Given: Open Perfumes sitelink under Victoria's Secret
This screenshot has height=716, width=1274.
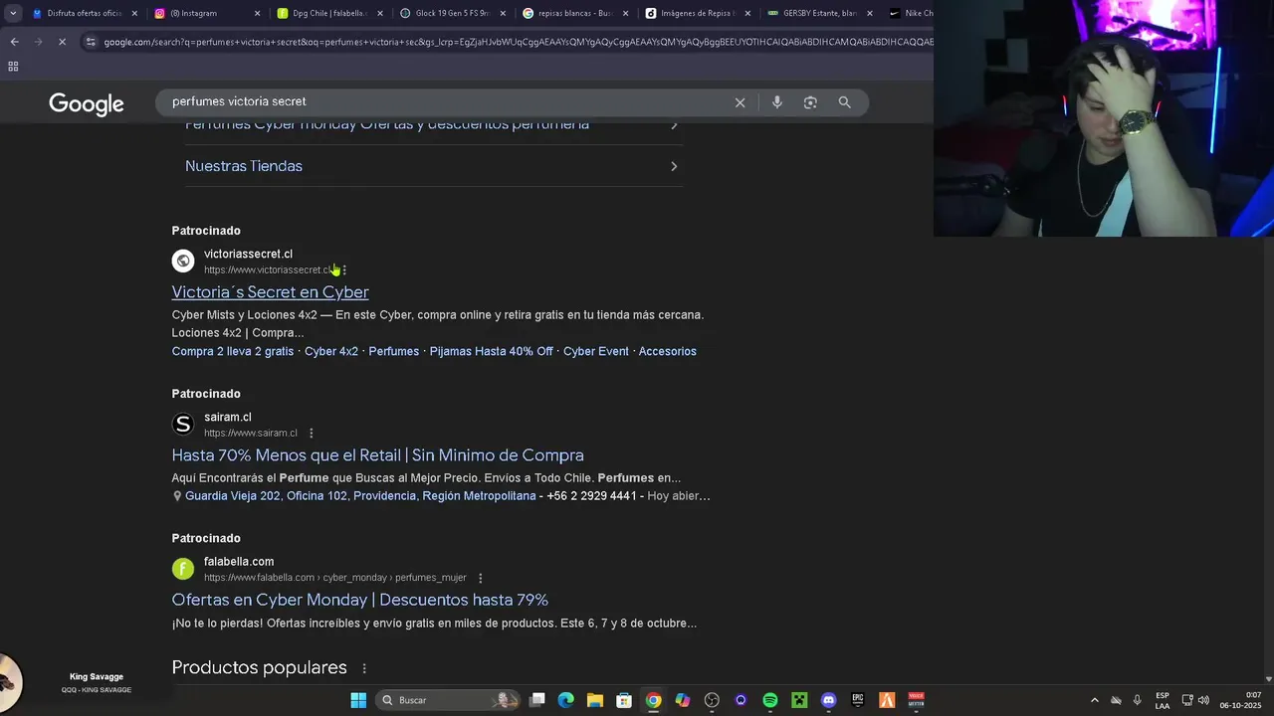Looking at the screenshot, I should click(394, 351).
